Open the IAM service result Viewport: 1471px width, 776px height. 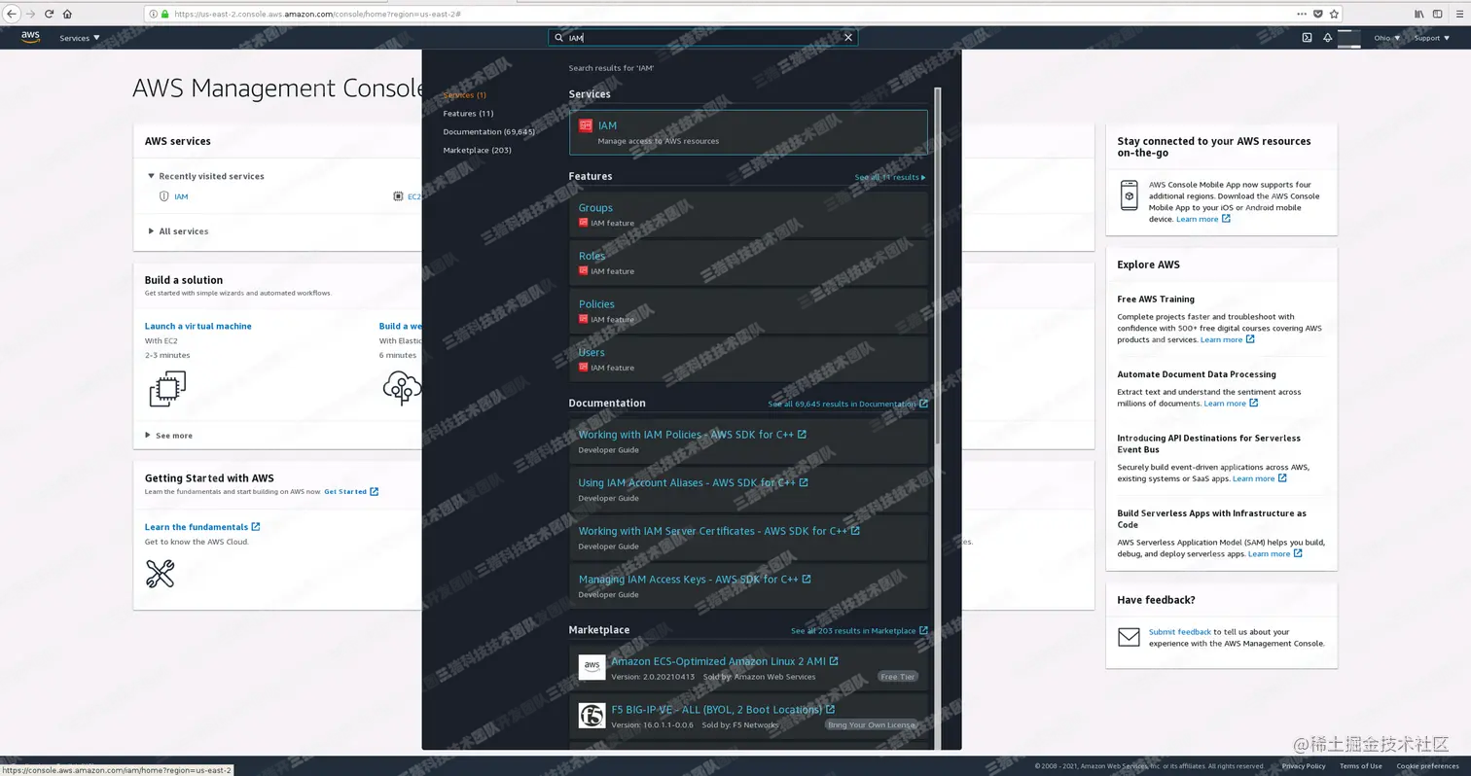(748, 132)
